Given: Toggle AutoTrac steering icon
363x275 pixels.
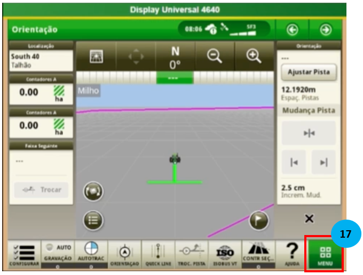Looking at the screenshot, I should click(91, 254).
